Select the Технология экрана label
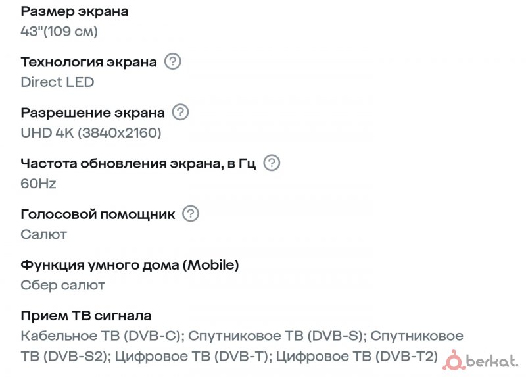This screenshot has width=526, height=377. tap(89, 63)
